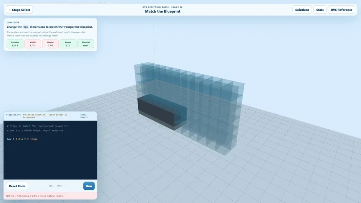
Task: Click the Depth 2 / 2 badge
Action: (68, 44)
